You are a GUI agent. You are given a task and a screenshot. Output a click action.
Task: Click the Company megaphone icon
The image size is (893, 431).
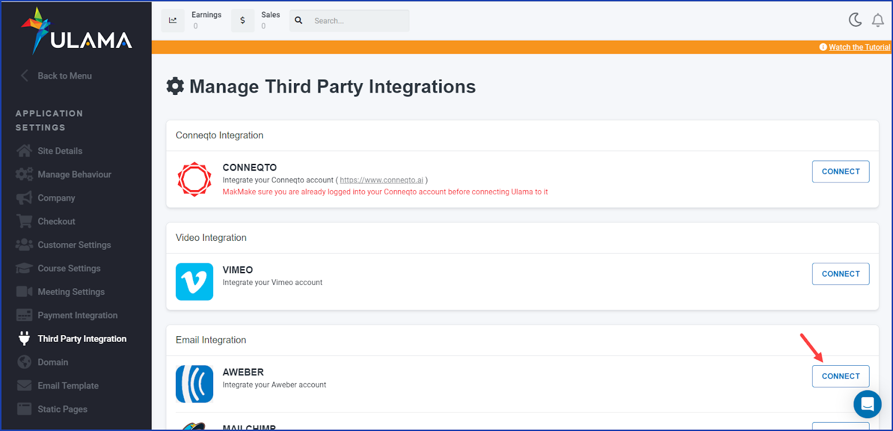point(24,198)
